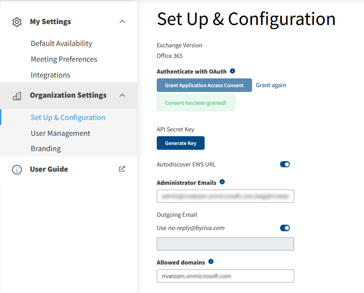Viewport: 364px width, 293px height.
Task: Click the Administrator Emails input field
Action: tap(225, 196)
